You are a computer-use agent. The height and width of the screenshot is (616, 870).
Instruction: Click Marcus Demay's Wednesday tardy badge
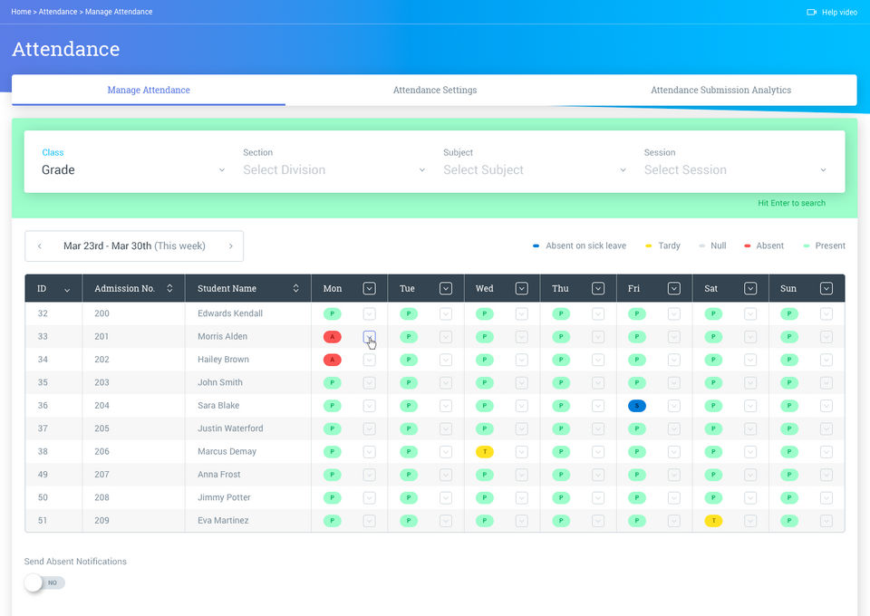point(485,452)
